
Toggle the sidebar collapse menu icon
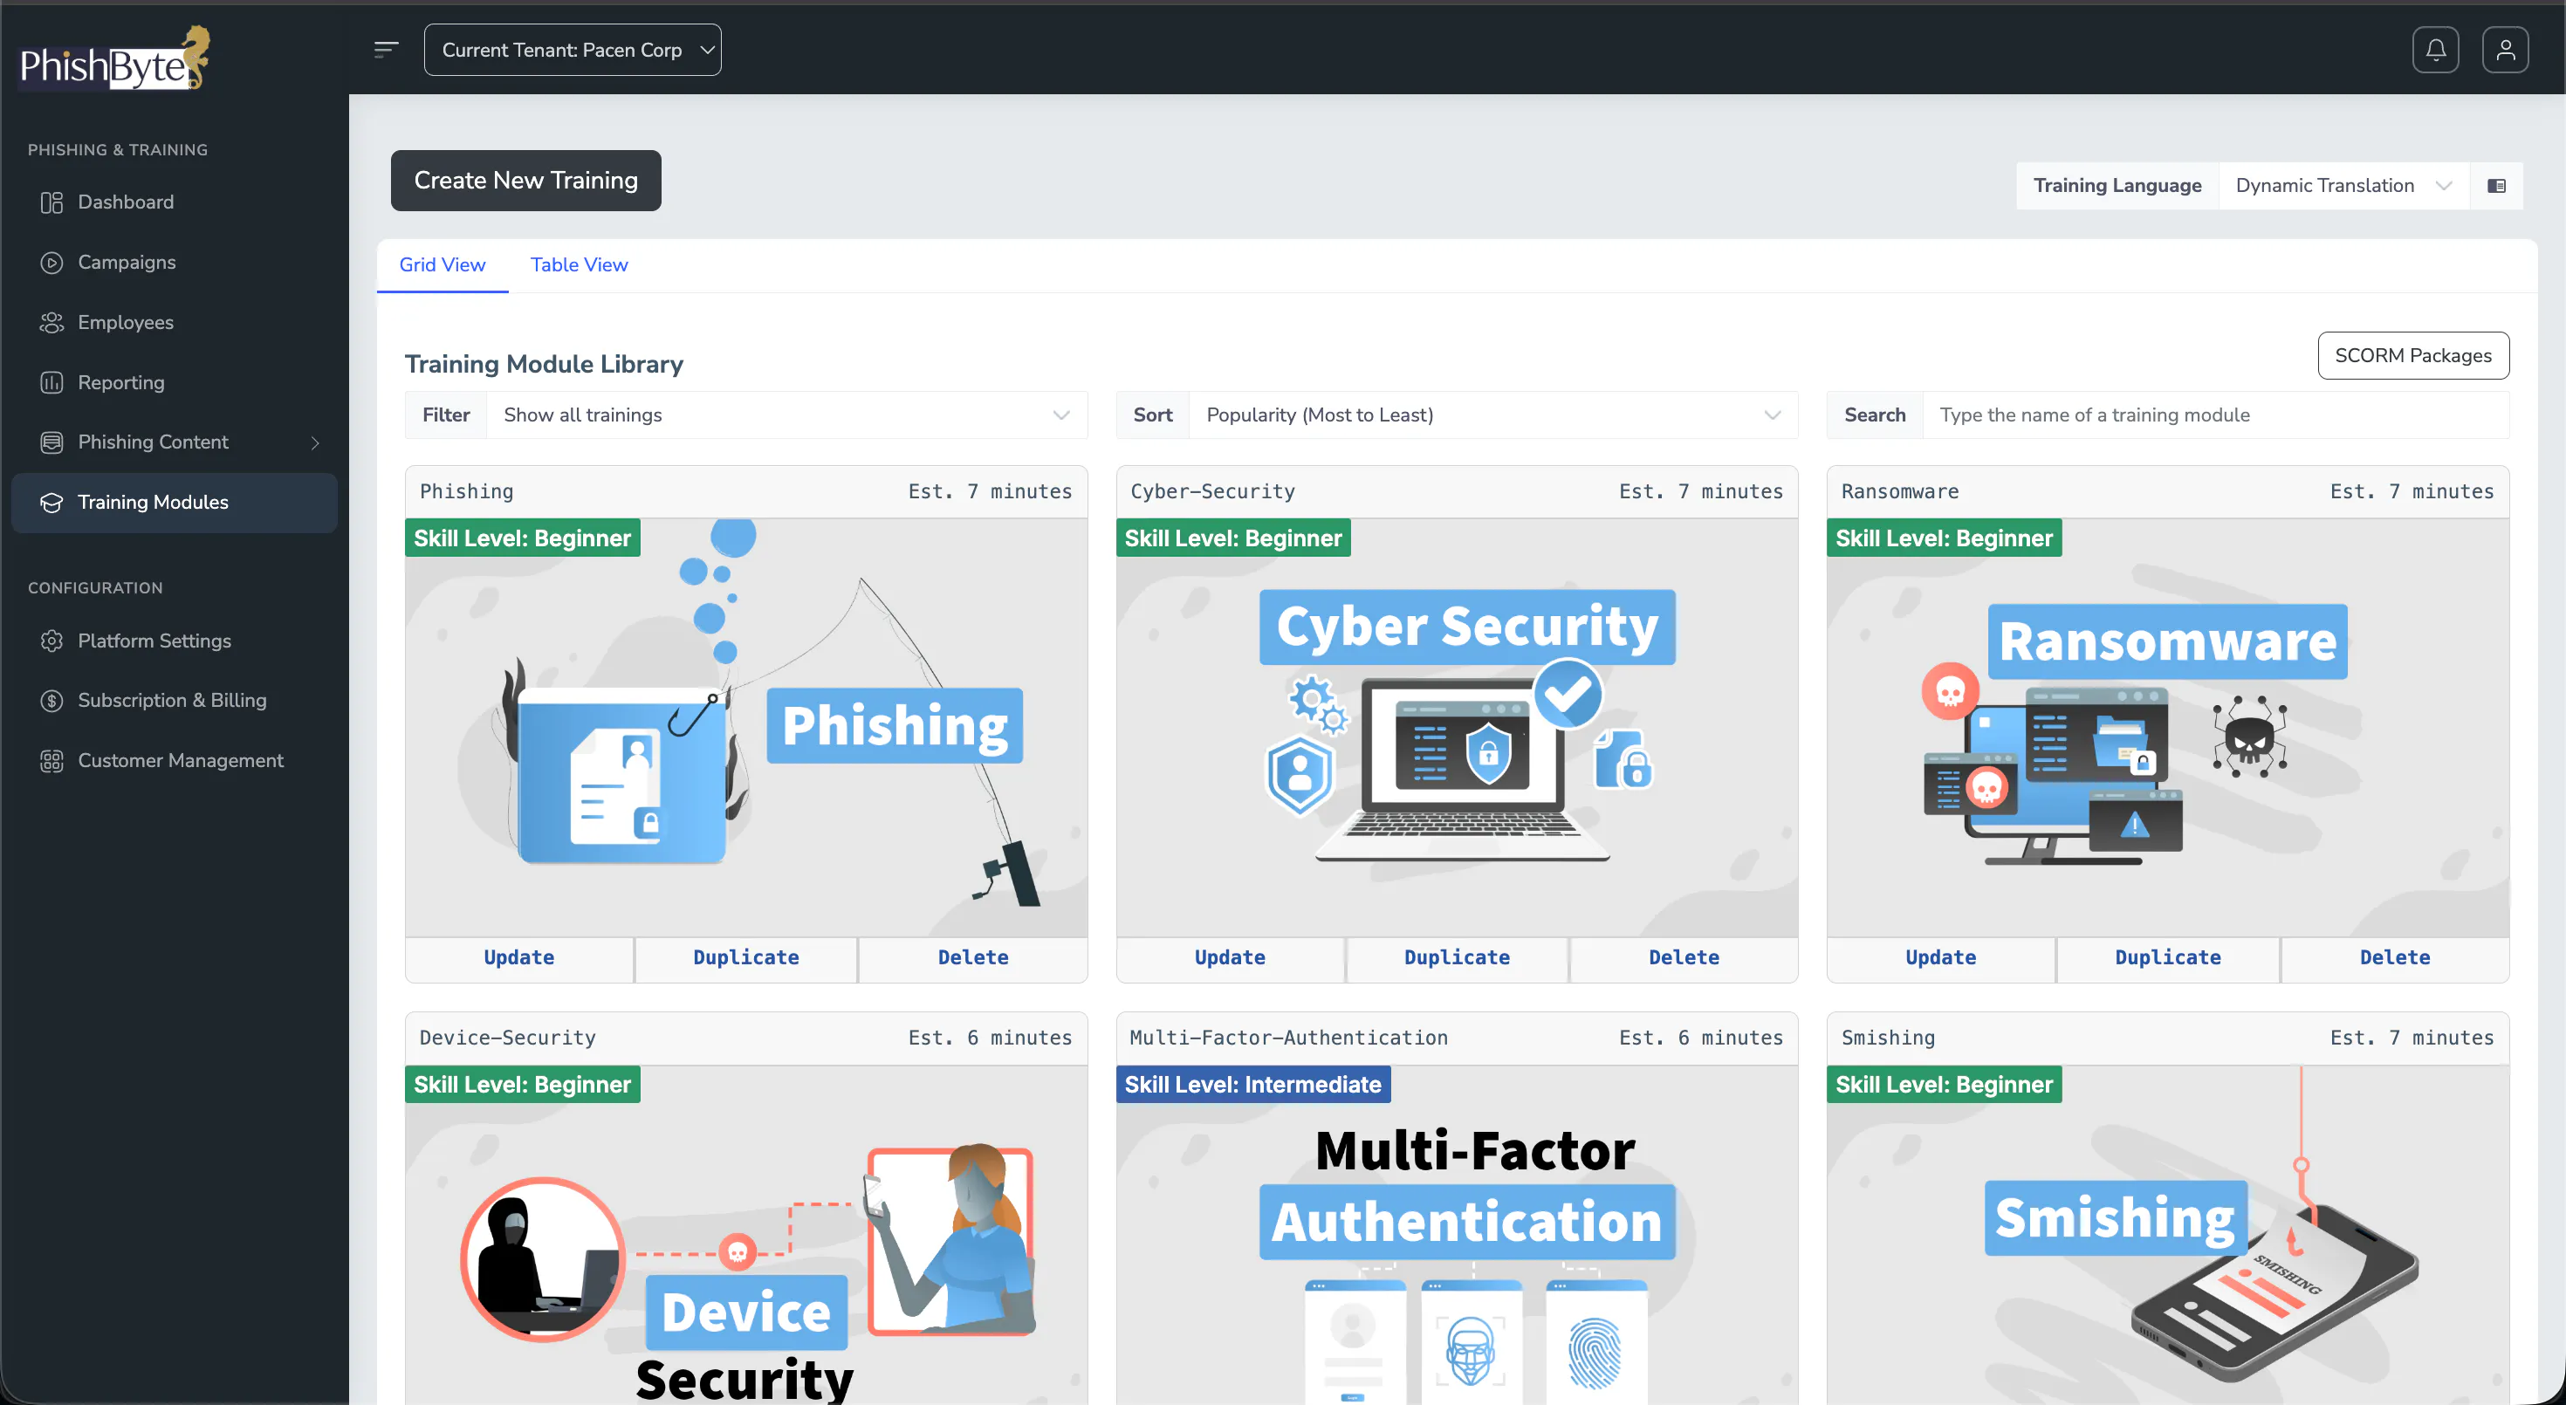pyautogui.click(x=387, y=50)
